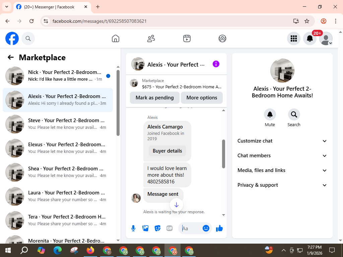Open Chrome three-dot menu
Viewport: 343px width, 257px height.
point(336,21)
